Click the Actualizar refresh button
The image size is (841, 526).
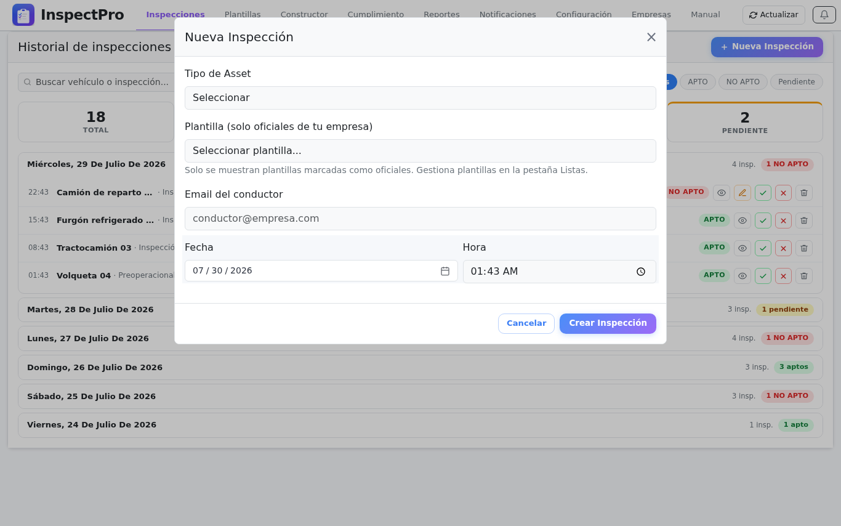[x=774, y=15]
